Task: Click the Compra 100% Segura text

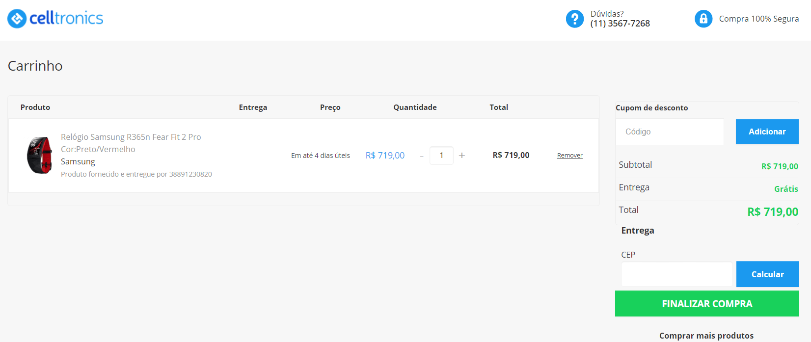Action: (x=758, y=19)
